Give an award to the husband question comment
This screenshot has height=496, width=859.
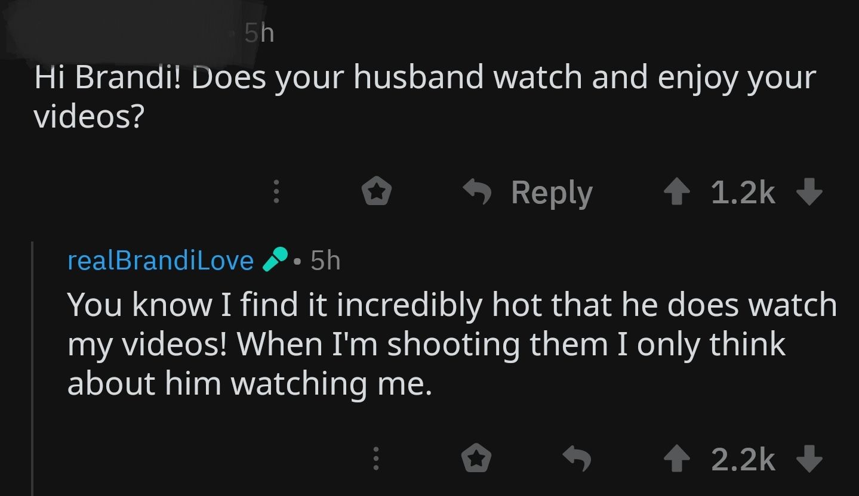pos(377,193)
